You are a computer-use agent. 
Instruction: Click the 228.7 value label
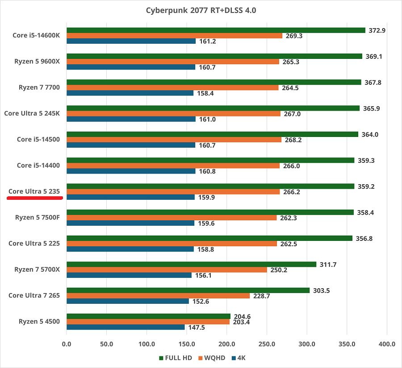point(261,296)
